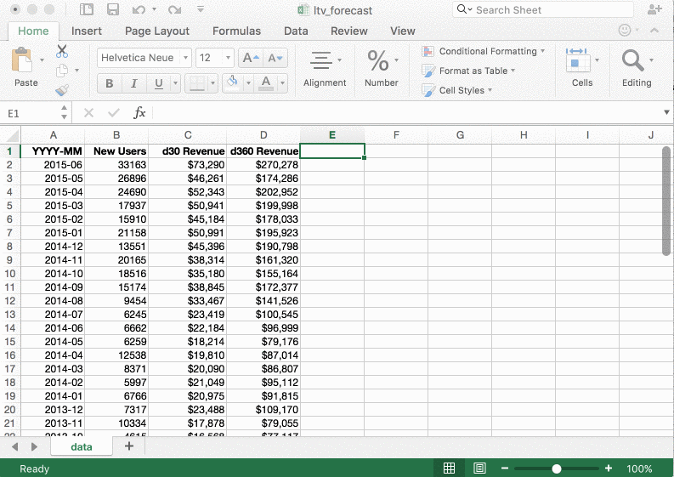Screen dimensions: 674x477
Task: Switch to the Page Layout tab
Action: 157,31
